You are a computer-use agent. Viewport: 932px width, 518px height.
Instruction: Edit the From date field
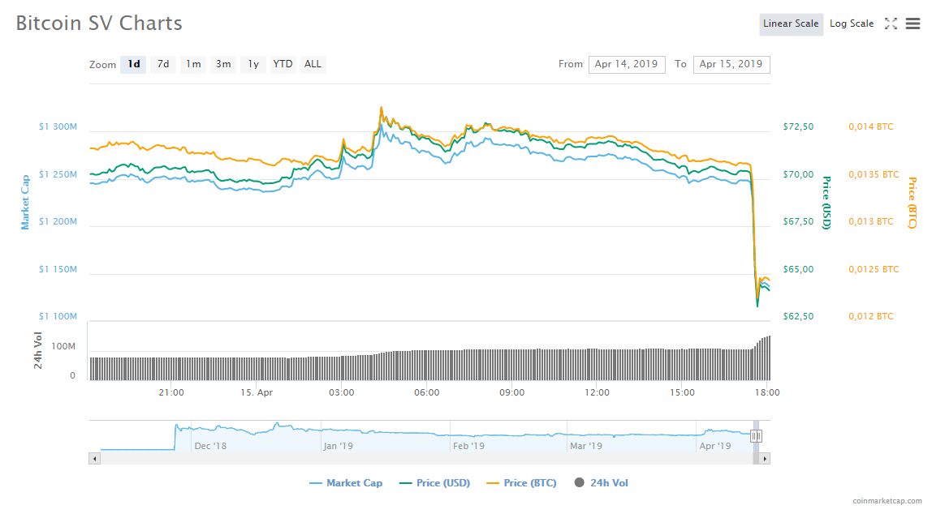click(x=627, y=64)
